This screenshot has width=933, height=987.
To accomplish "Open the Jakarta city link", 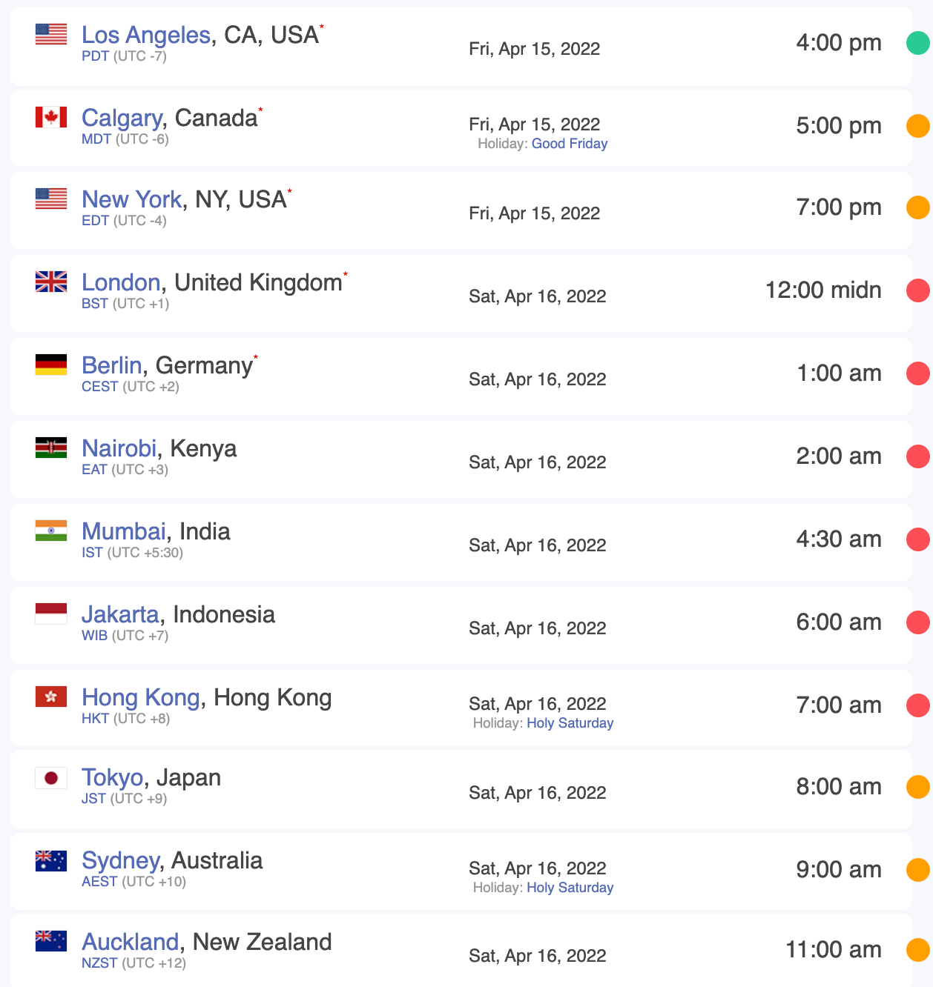I will coord(120,614).
